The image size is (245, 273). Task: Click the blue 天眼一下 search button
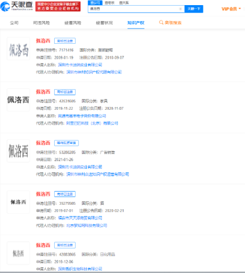click(194, 9)
